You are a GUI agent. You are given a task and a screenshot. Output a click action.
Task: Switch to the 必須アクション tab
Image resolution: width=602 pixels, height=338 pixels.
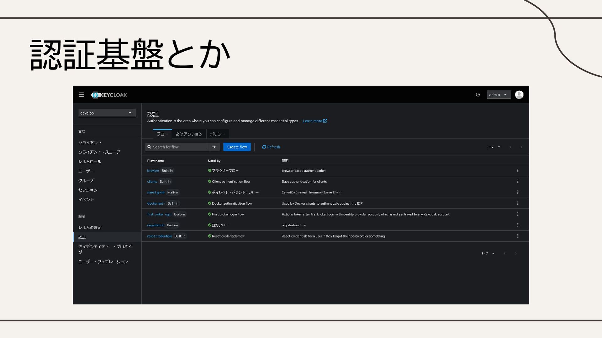click(x=189, y=134)
